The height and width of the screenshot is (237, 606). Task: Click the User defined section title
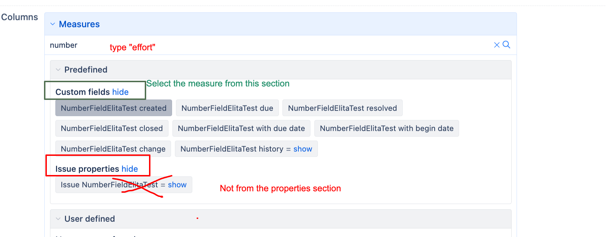point(89,219)
